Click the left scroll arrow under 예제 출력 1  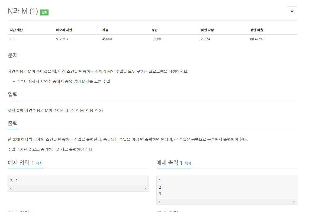point(159,202)
